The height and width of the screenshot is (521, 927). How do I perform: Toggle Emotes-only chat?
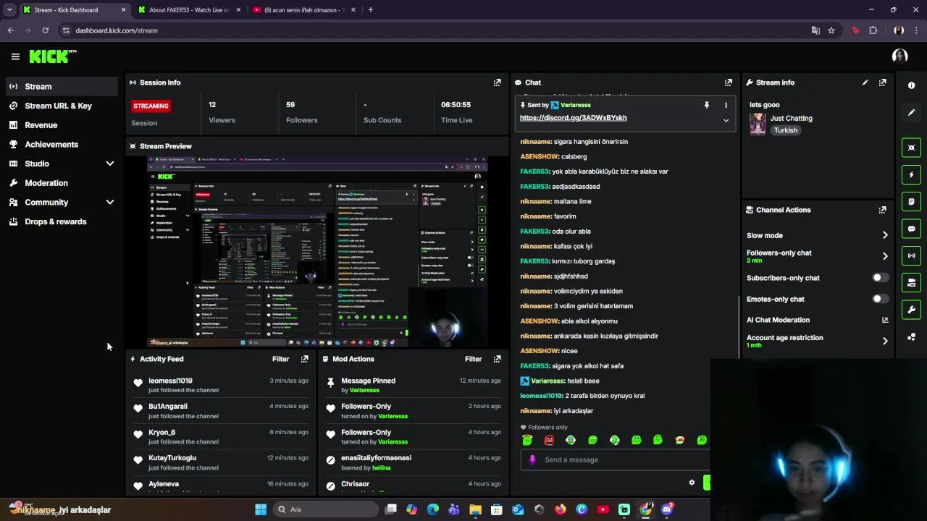[880, 299]
